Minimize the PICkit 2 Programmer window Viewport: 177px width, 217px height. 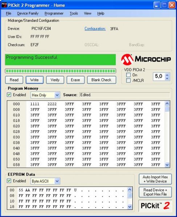[x=157, y=5]
